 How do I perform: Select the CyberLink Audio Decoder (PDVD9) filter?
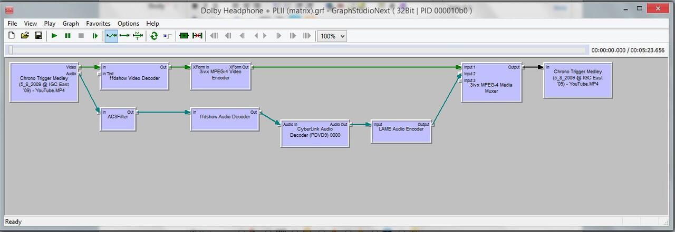pos(315,134)
